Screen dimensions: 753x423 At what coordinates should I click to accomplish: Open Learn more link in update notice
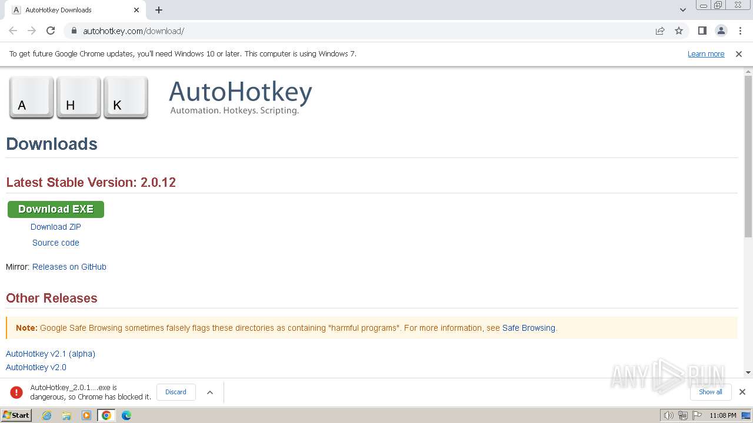706,54
